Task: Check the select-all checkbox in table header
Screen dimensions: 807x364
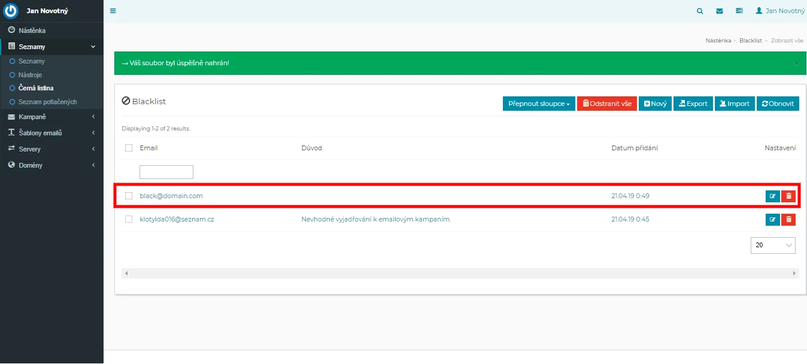Action: (x=129, y=148)
